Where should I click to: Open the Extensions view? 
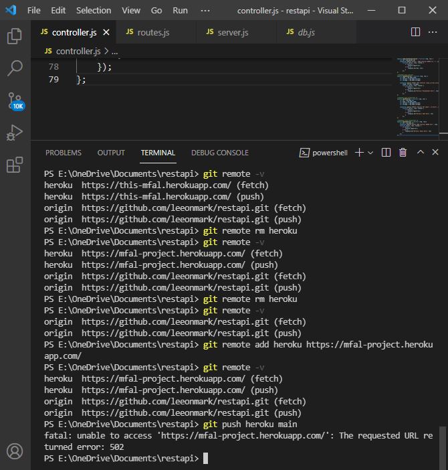click(x=14, y=165)
